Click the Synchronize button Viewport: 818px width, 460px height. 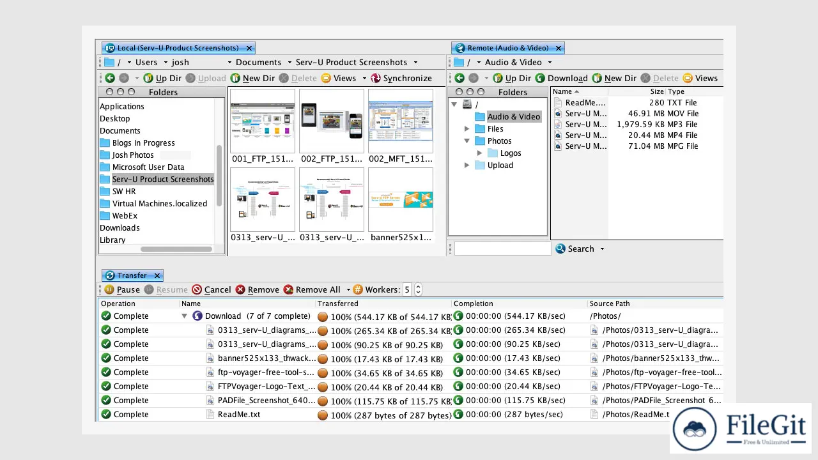[401, 78]
